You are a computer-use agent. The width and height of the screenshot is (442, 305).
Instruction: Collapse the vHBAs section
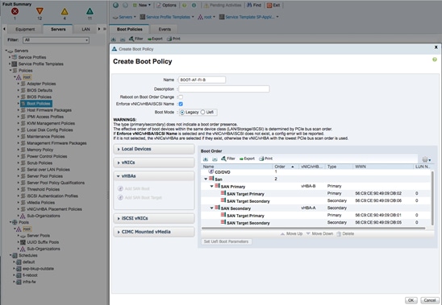point(154,176)
